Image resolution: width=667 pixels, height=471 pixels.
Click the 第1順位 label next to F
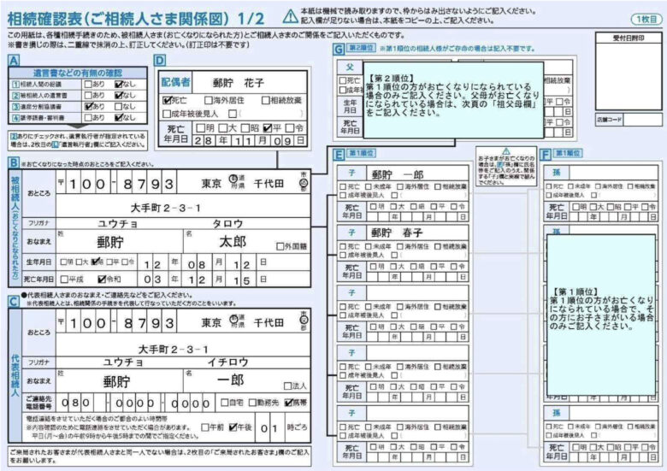[568, 154]
